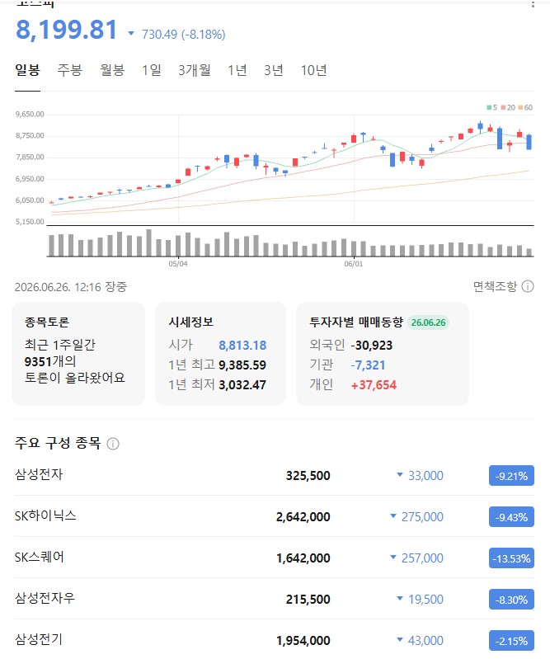Click the SK하이닉스 change amount 275,000
The image size is (550, 659).
point(422,517)
